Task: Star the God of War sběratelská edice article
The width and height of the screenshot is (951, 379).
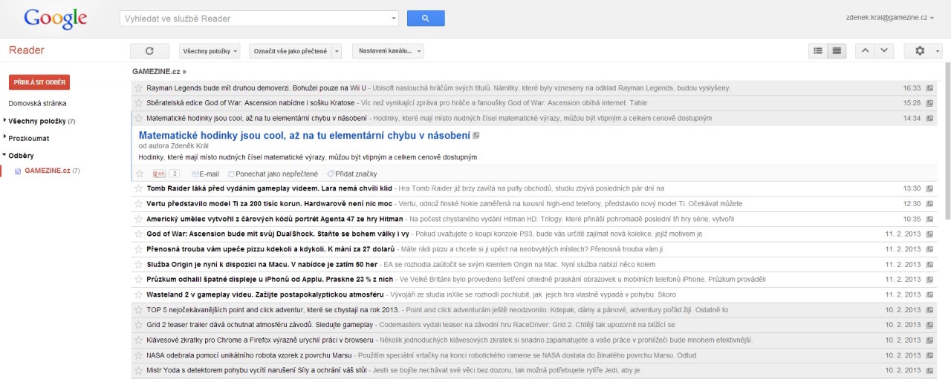Action: click(138, 102)
